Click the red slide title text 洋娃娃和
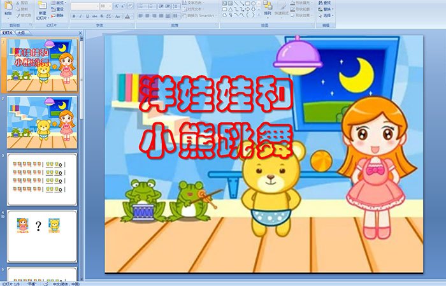This screenshot has height=286, width=446. [216, 94]
